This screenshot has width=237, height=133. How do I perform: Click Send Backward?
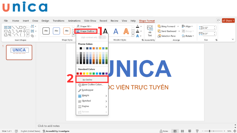click(x=167, y=31)
